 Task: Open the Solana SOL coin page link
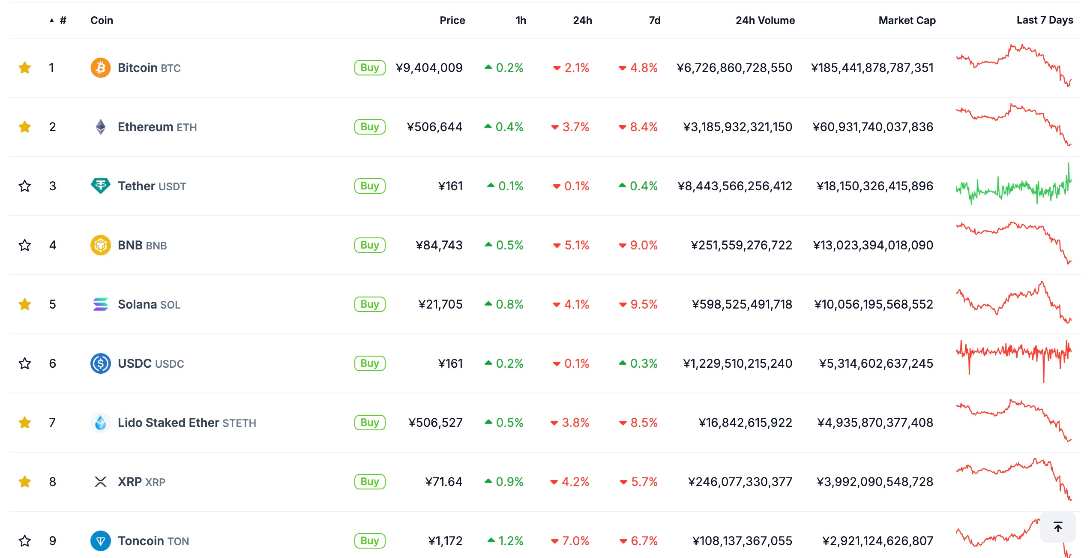click(x=149, y=304)
